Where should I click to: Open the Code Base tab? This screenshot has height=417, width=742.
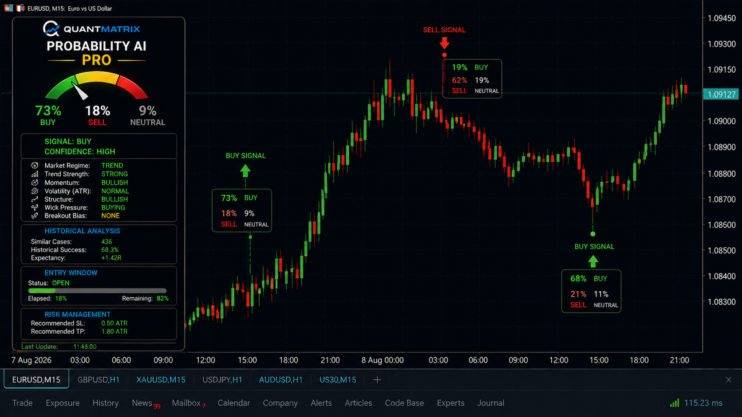point(404,403)
